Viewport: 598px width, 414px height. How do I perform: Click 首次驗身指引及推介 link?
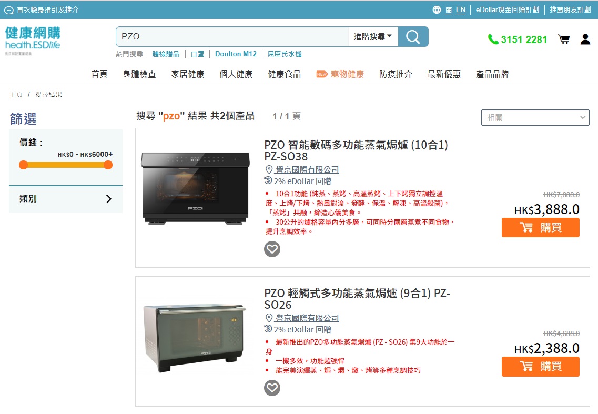(48, 10)
